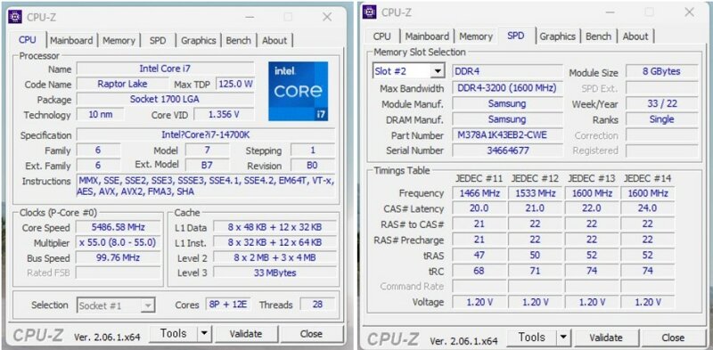This screenshot has height=350, width=713.
Task: Click the CPU-Z app icon in left window title bar
Action: (15, 17)
